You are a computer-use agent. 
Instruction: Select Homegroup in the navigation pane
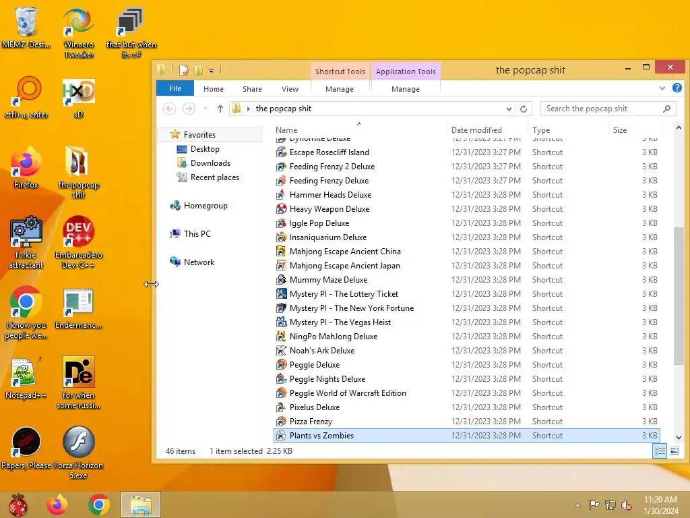(x=206, y=206)
